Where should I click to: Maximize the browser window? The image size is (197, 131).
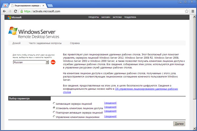coord(186,2)
